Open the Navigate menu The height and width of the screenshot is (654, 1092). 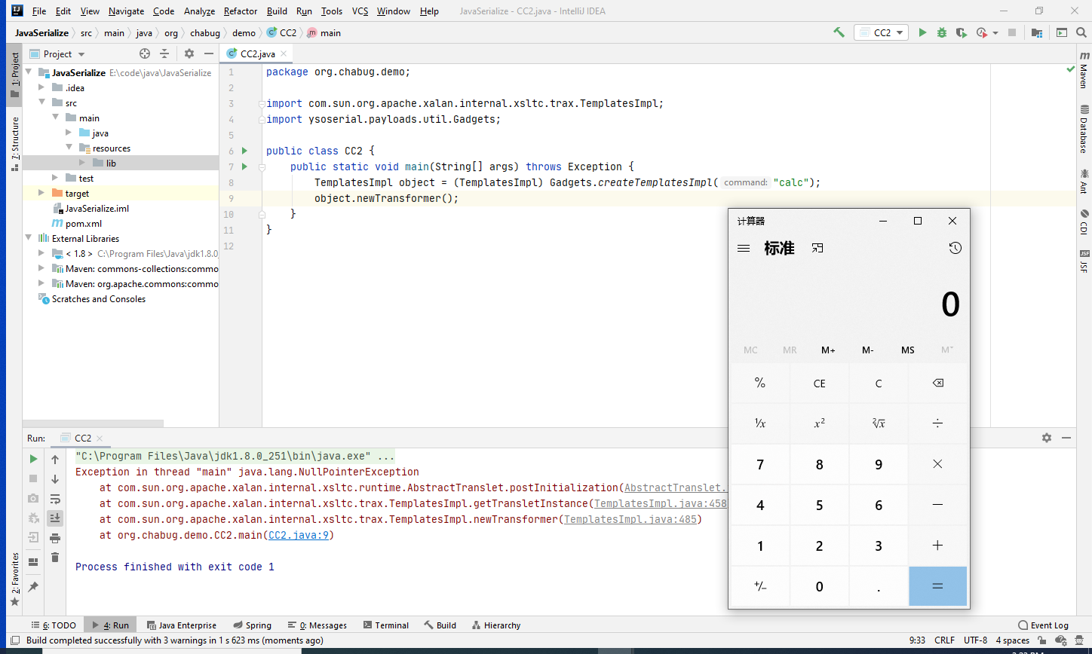point(126,11)
